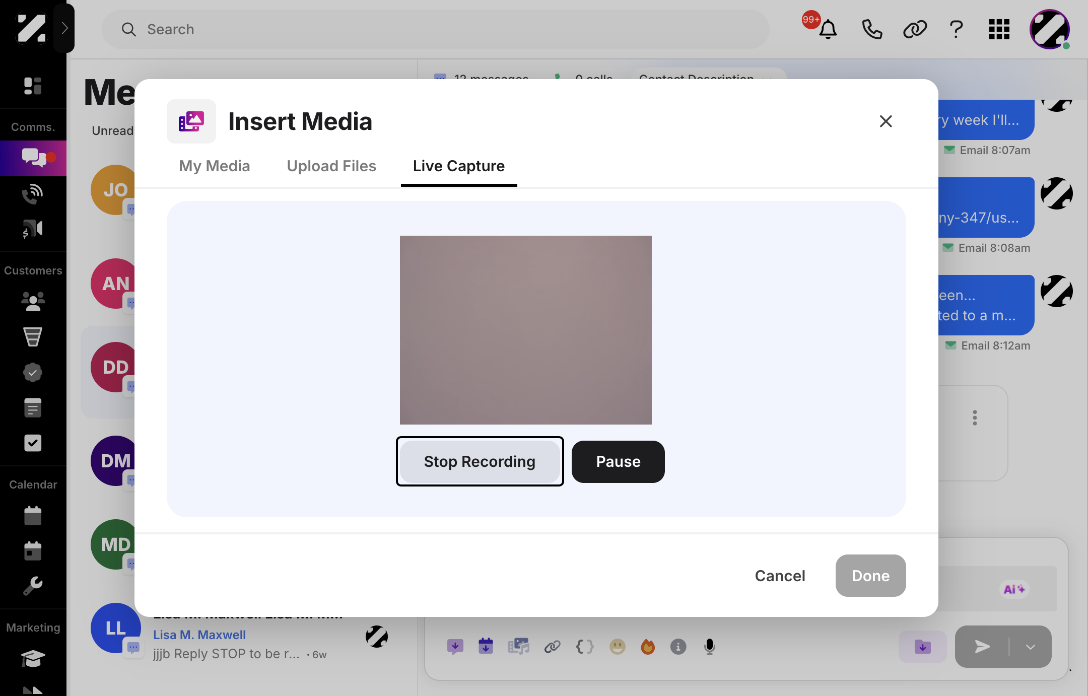Click the Ai assistant button

pyautogui.click(x=1014, y=589)
